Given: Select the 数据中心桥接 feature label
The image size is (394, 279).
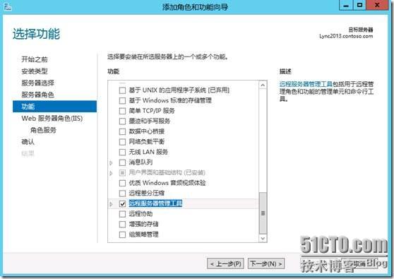Looking at the screenshot, I should tap(146, 131).
